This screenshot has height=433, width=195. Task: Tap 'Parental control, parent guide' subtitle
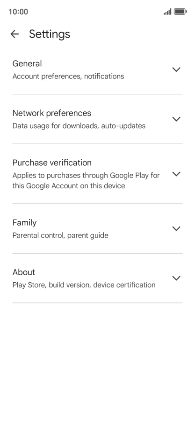coord(60,236)
